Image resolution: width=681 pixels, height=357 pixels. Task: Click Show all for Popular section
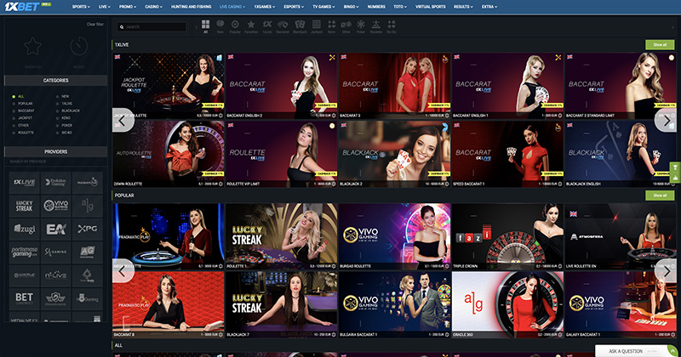tap(660, 195)
